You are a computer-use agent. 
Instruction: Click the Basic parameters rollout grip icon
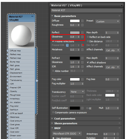tap(119, 16)
